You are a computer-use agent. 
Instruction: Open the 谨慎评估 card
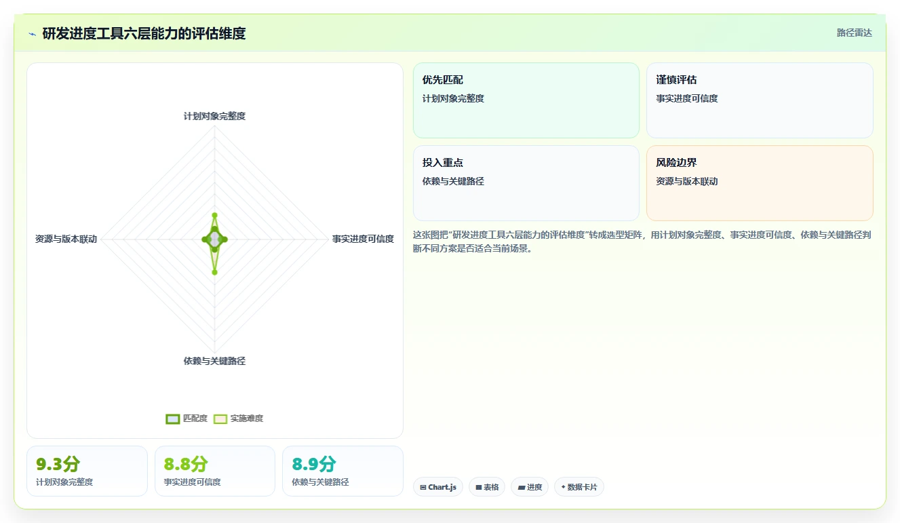(760, 100)
